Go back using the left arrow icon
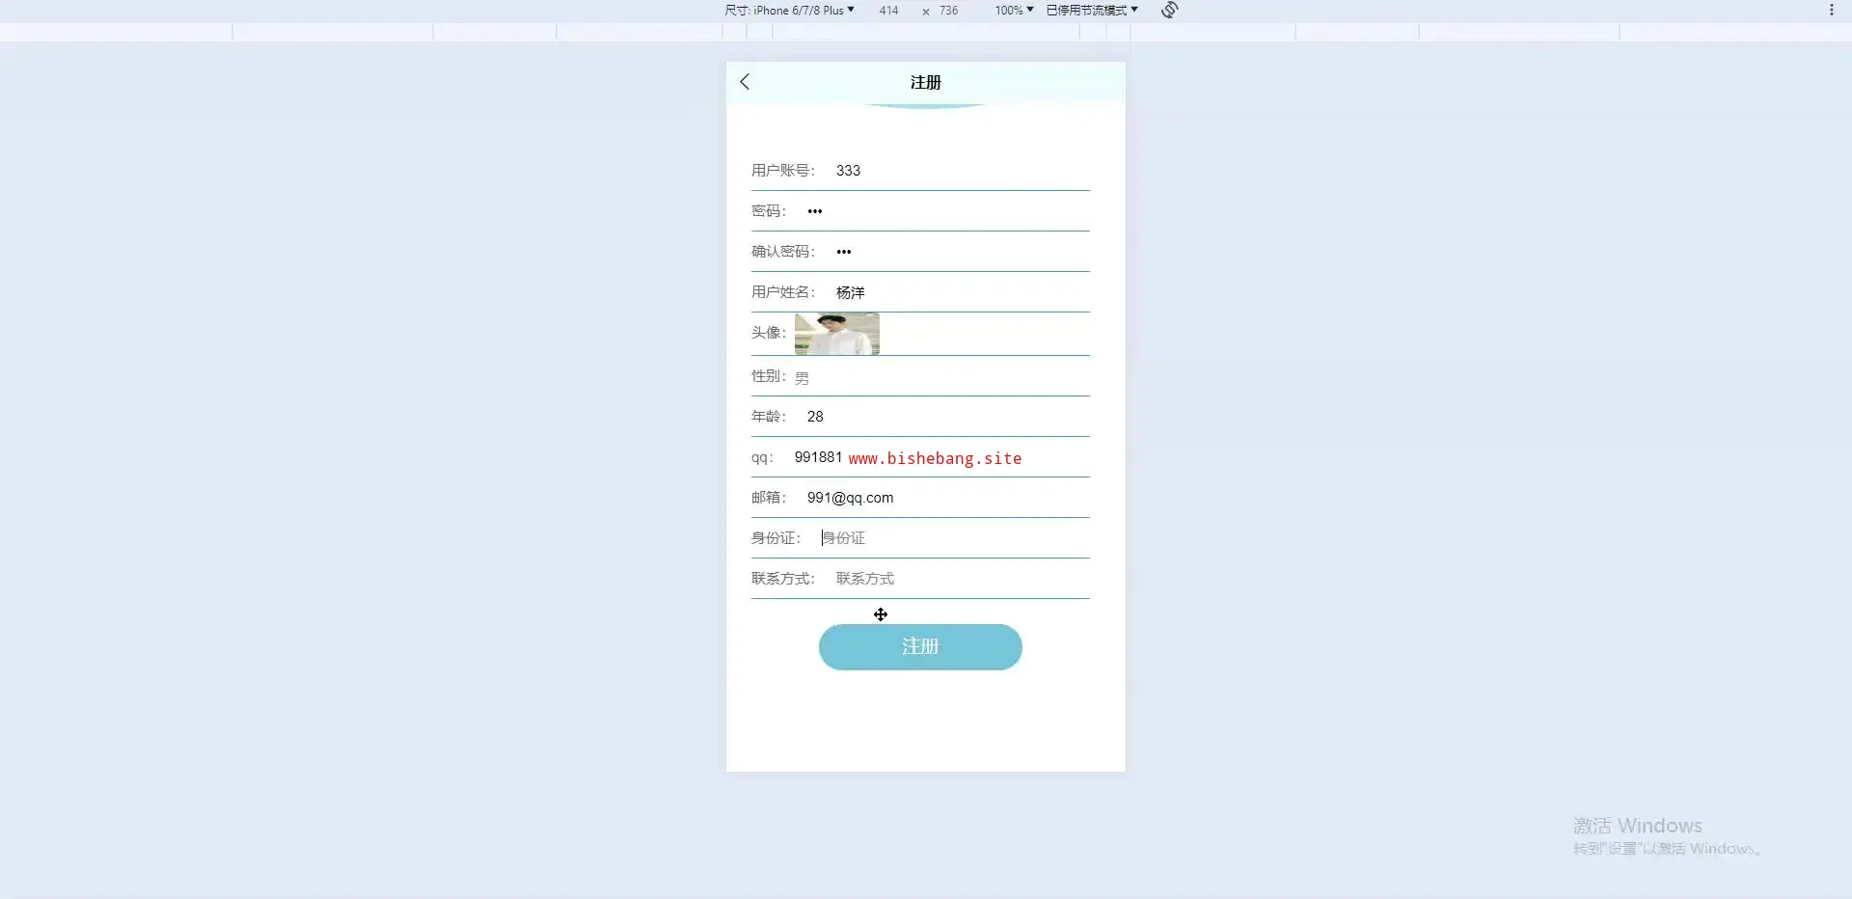Viewport: 1852px width, 899px height. pyautogui.click(x=745, y=82)
